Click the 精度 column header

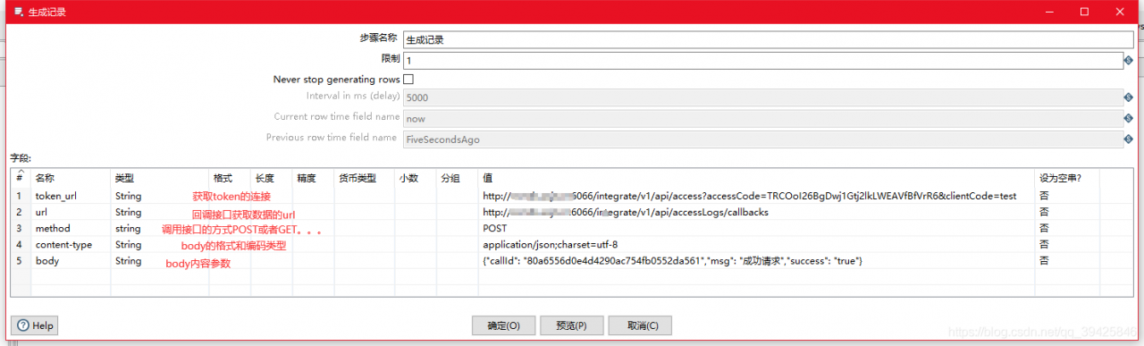pos(313,178)
